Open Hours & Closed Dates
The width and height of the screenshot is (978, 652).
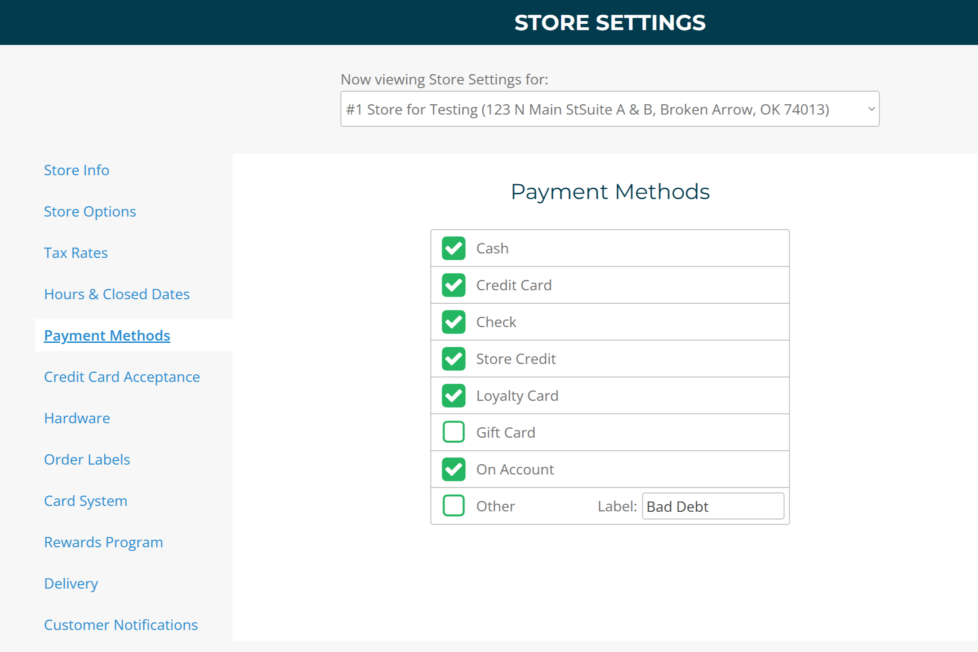pyautogui.click(x=117, y=294)
